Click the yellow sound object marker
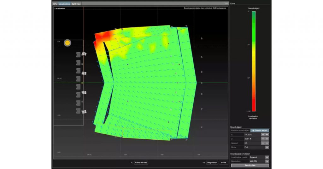Screen dimensions: 323x169 tap(68, 43)
